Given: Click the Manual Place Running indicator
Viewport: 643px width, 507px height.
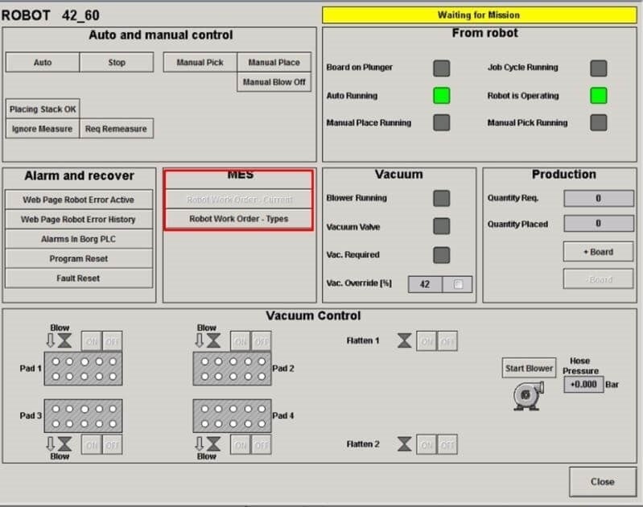Looking at the screenshot, I should click(441, 122).
